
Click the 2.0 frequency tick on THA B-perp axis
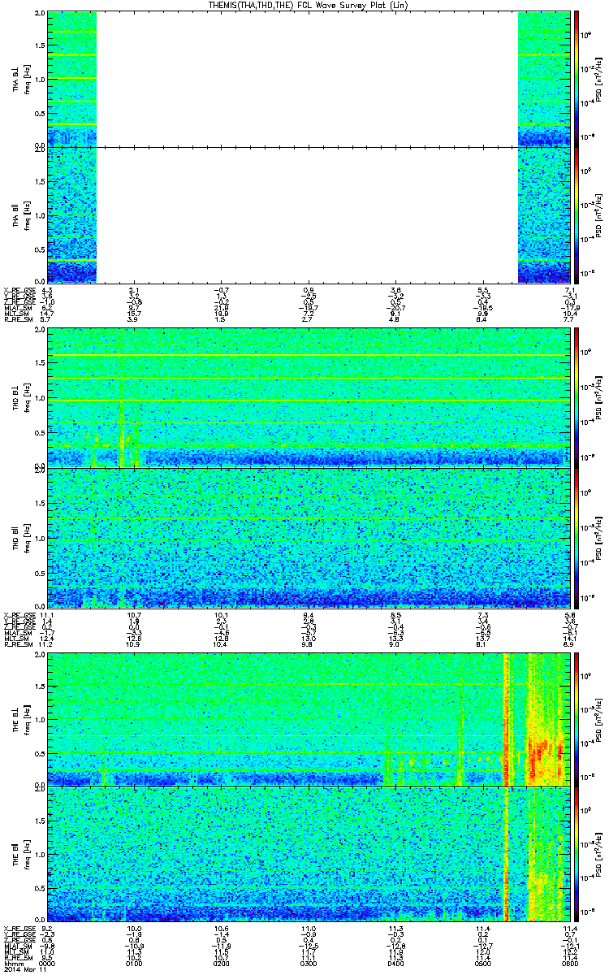click(x=41, y=15)
